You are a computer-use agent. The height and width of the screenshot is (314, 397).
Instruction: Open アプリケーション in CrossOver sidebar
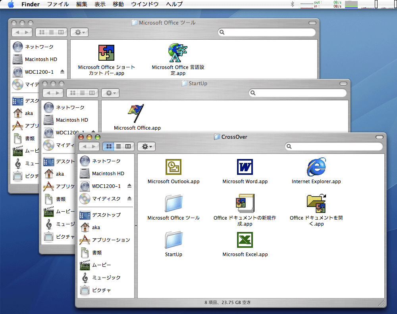[106, 240]
